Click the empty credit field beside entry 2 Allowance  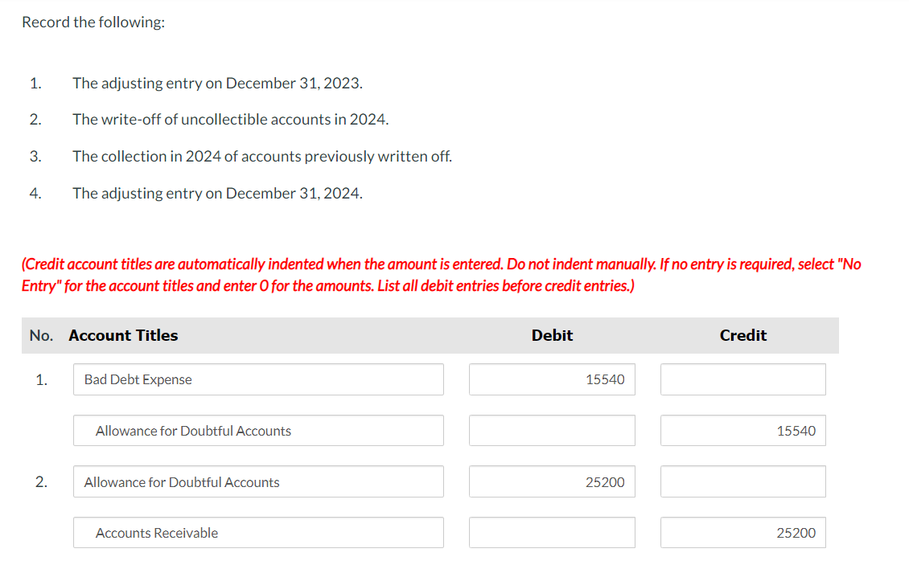click(x=742, y=481)
